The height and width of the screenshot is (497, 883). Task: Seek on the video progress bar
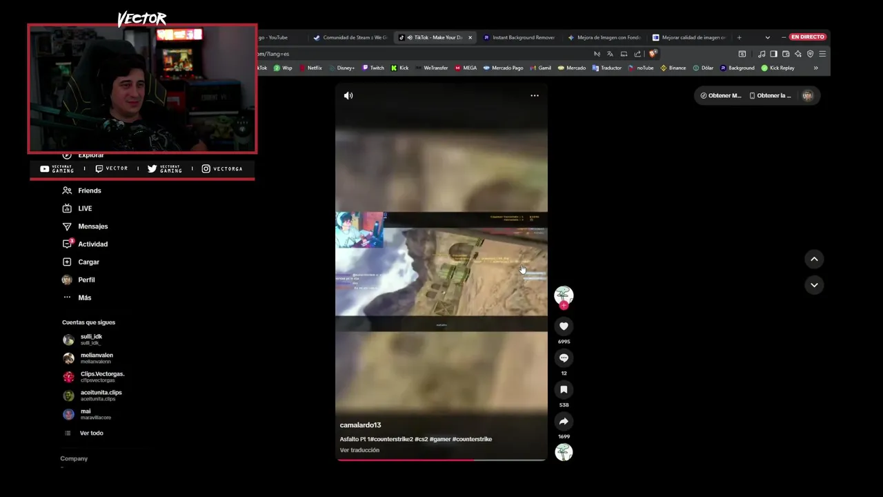pyautogui.click(x=441, y=460)
